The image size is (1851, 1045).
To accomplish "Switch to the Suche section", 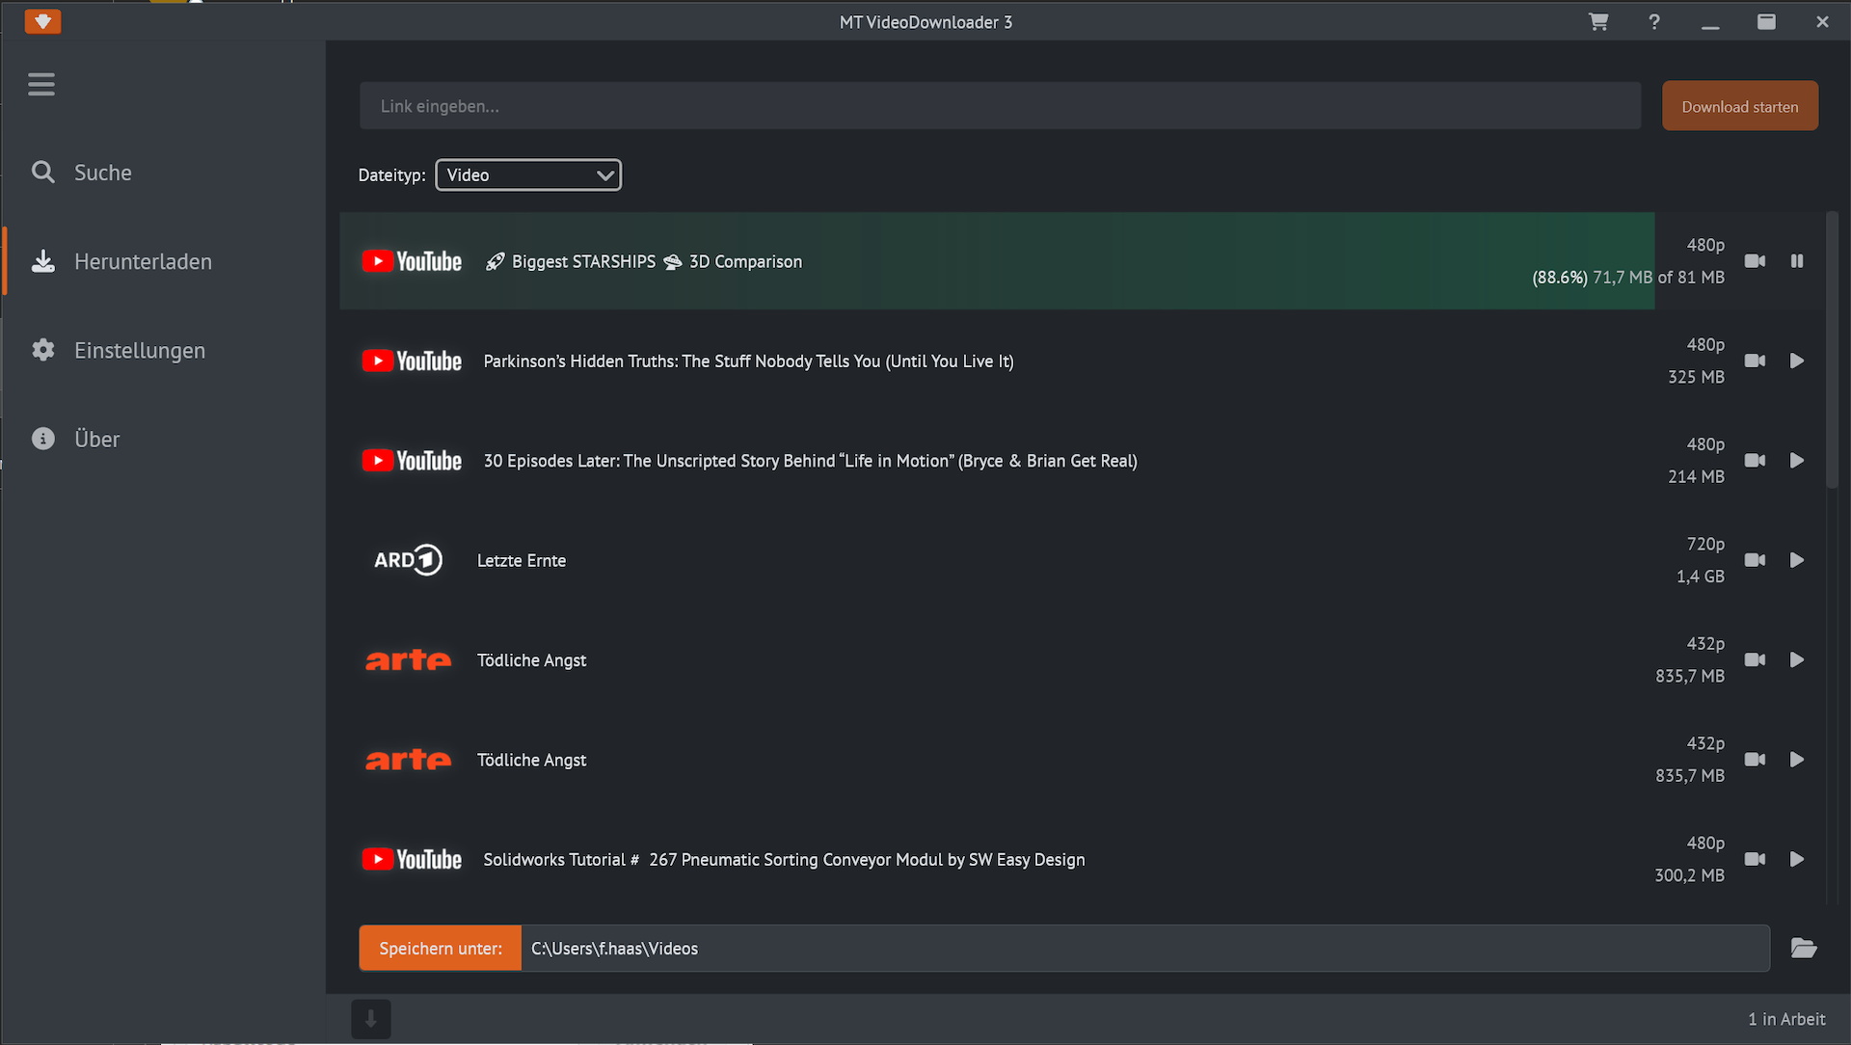I will coord(102,173).
